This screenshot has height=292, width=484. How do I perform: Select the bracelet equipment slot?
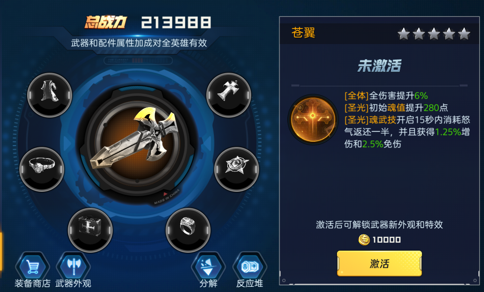click(x=41, y=169)
